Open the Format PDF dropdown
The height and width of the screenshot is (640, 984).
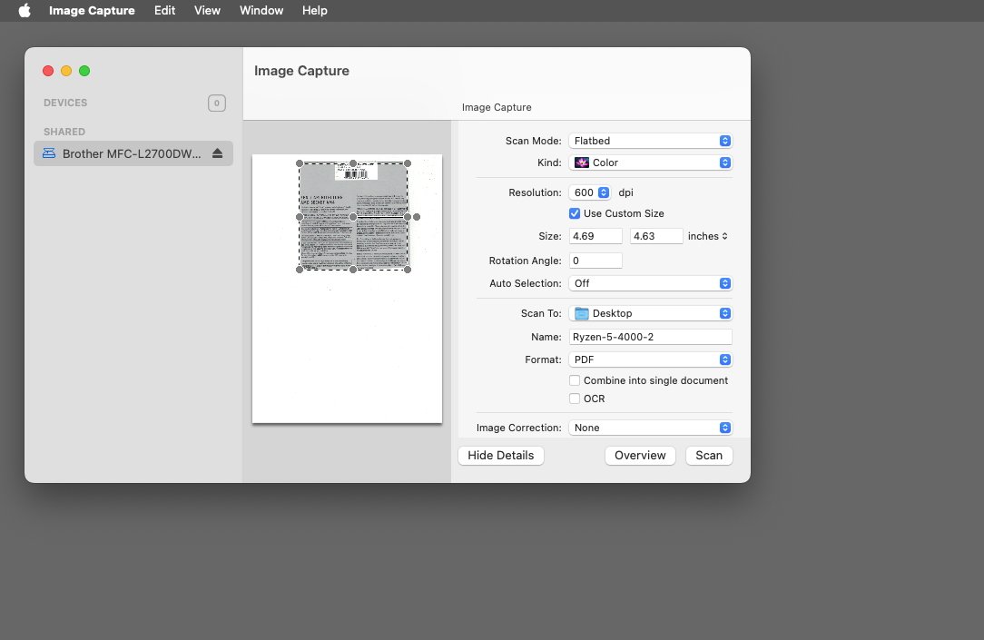650,359
